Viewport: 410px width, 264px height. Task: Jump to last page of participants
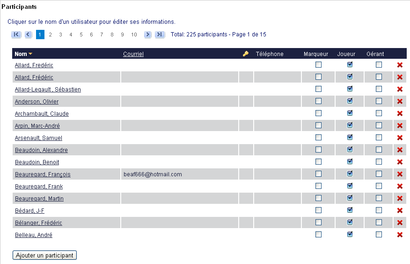[x=160, y=35]
